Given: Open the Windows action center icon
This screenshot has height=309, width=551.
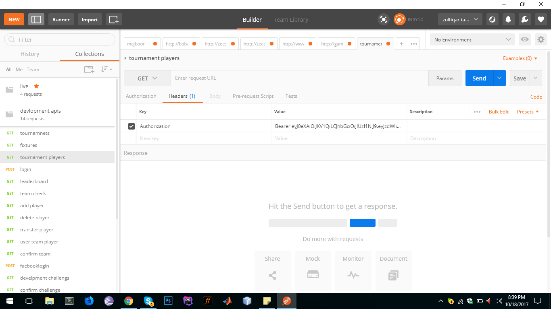Looking at the screenshot, I should click(537, 301).
